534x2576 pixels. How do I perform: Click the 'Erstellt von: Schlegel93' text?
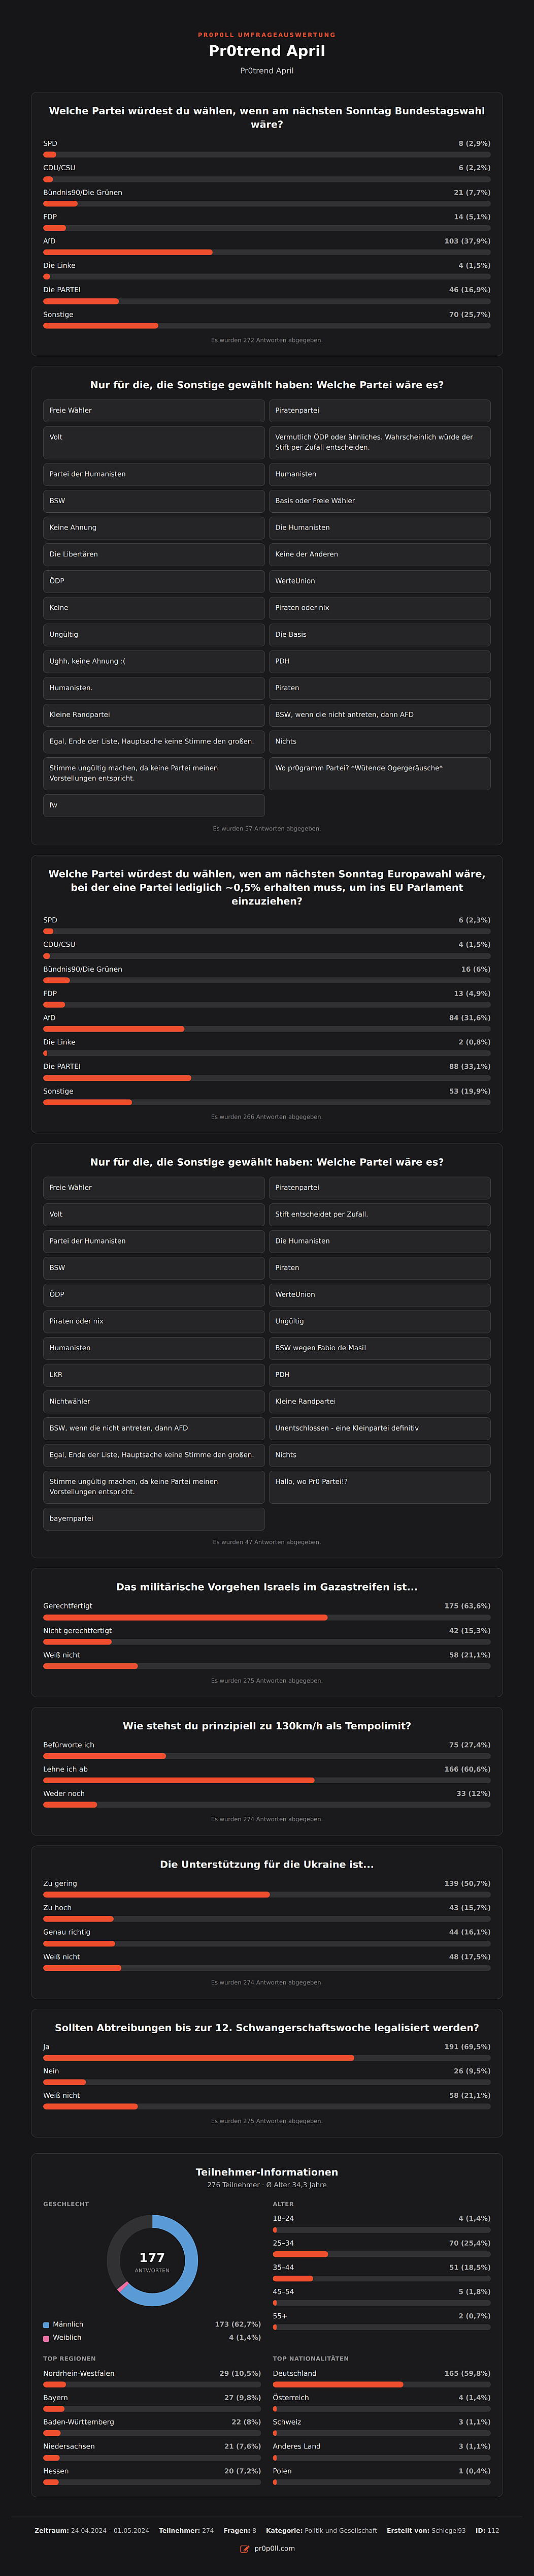click(426, 2530)
